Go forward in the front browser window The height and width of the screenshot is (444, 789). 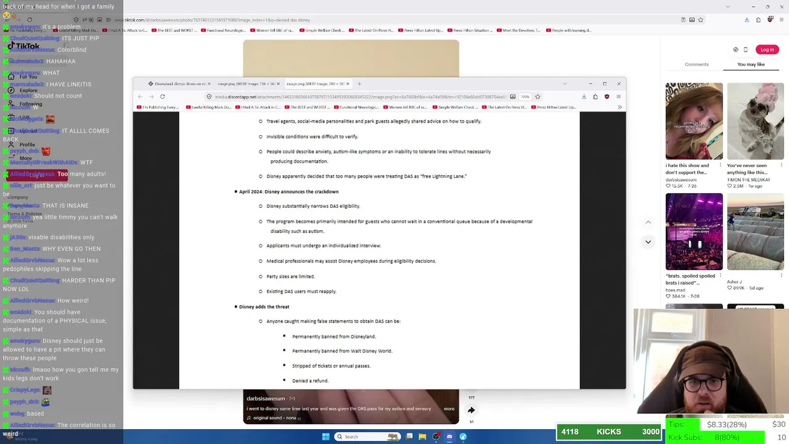(151, 97)
